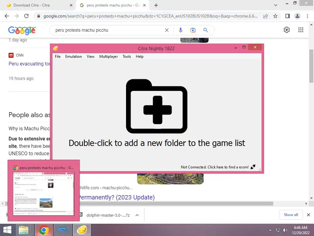This screenshot has height=236, width=314.
Task: Open File Explorer from the taskbar
Action: pos(24,230)
